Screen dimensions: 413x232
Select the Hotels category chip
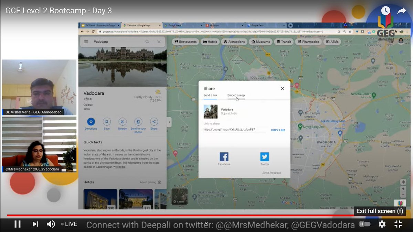tap(210, 42)
